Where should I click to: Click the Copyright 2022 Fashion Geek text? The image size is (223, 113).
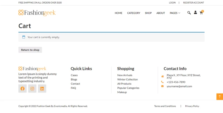pos(53,106)
